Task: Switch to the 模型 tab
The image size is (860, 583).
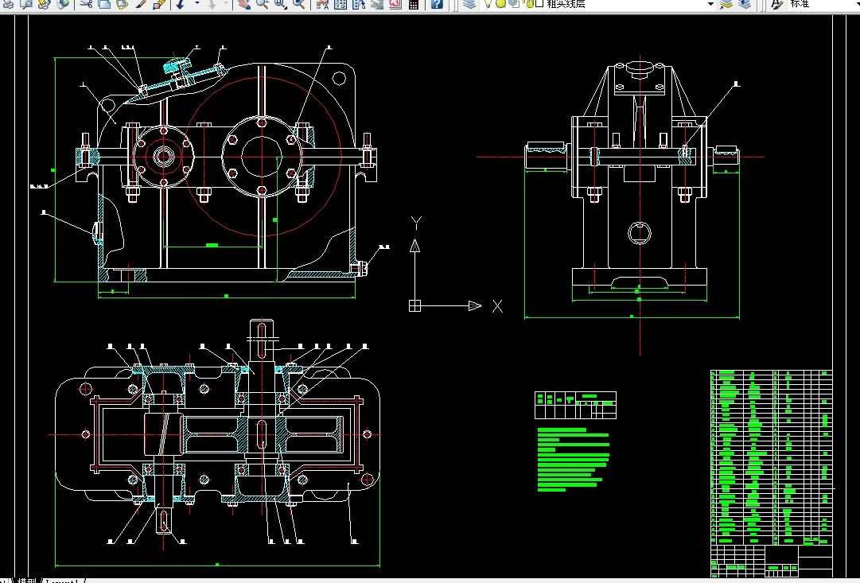Action: [27, 581]
